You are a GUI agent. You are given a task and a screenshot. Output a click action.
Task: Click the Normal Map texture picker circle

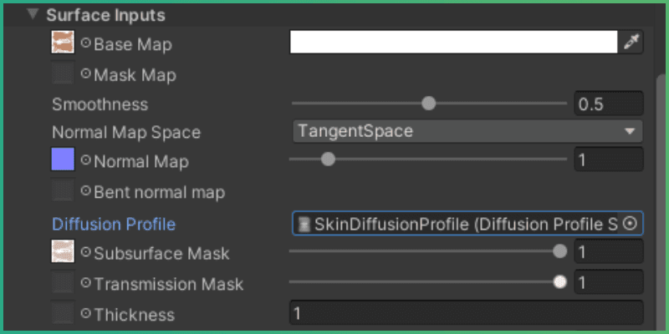[85, 160]
